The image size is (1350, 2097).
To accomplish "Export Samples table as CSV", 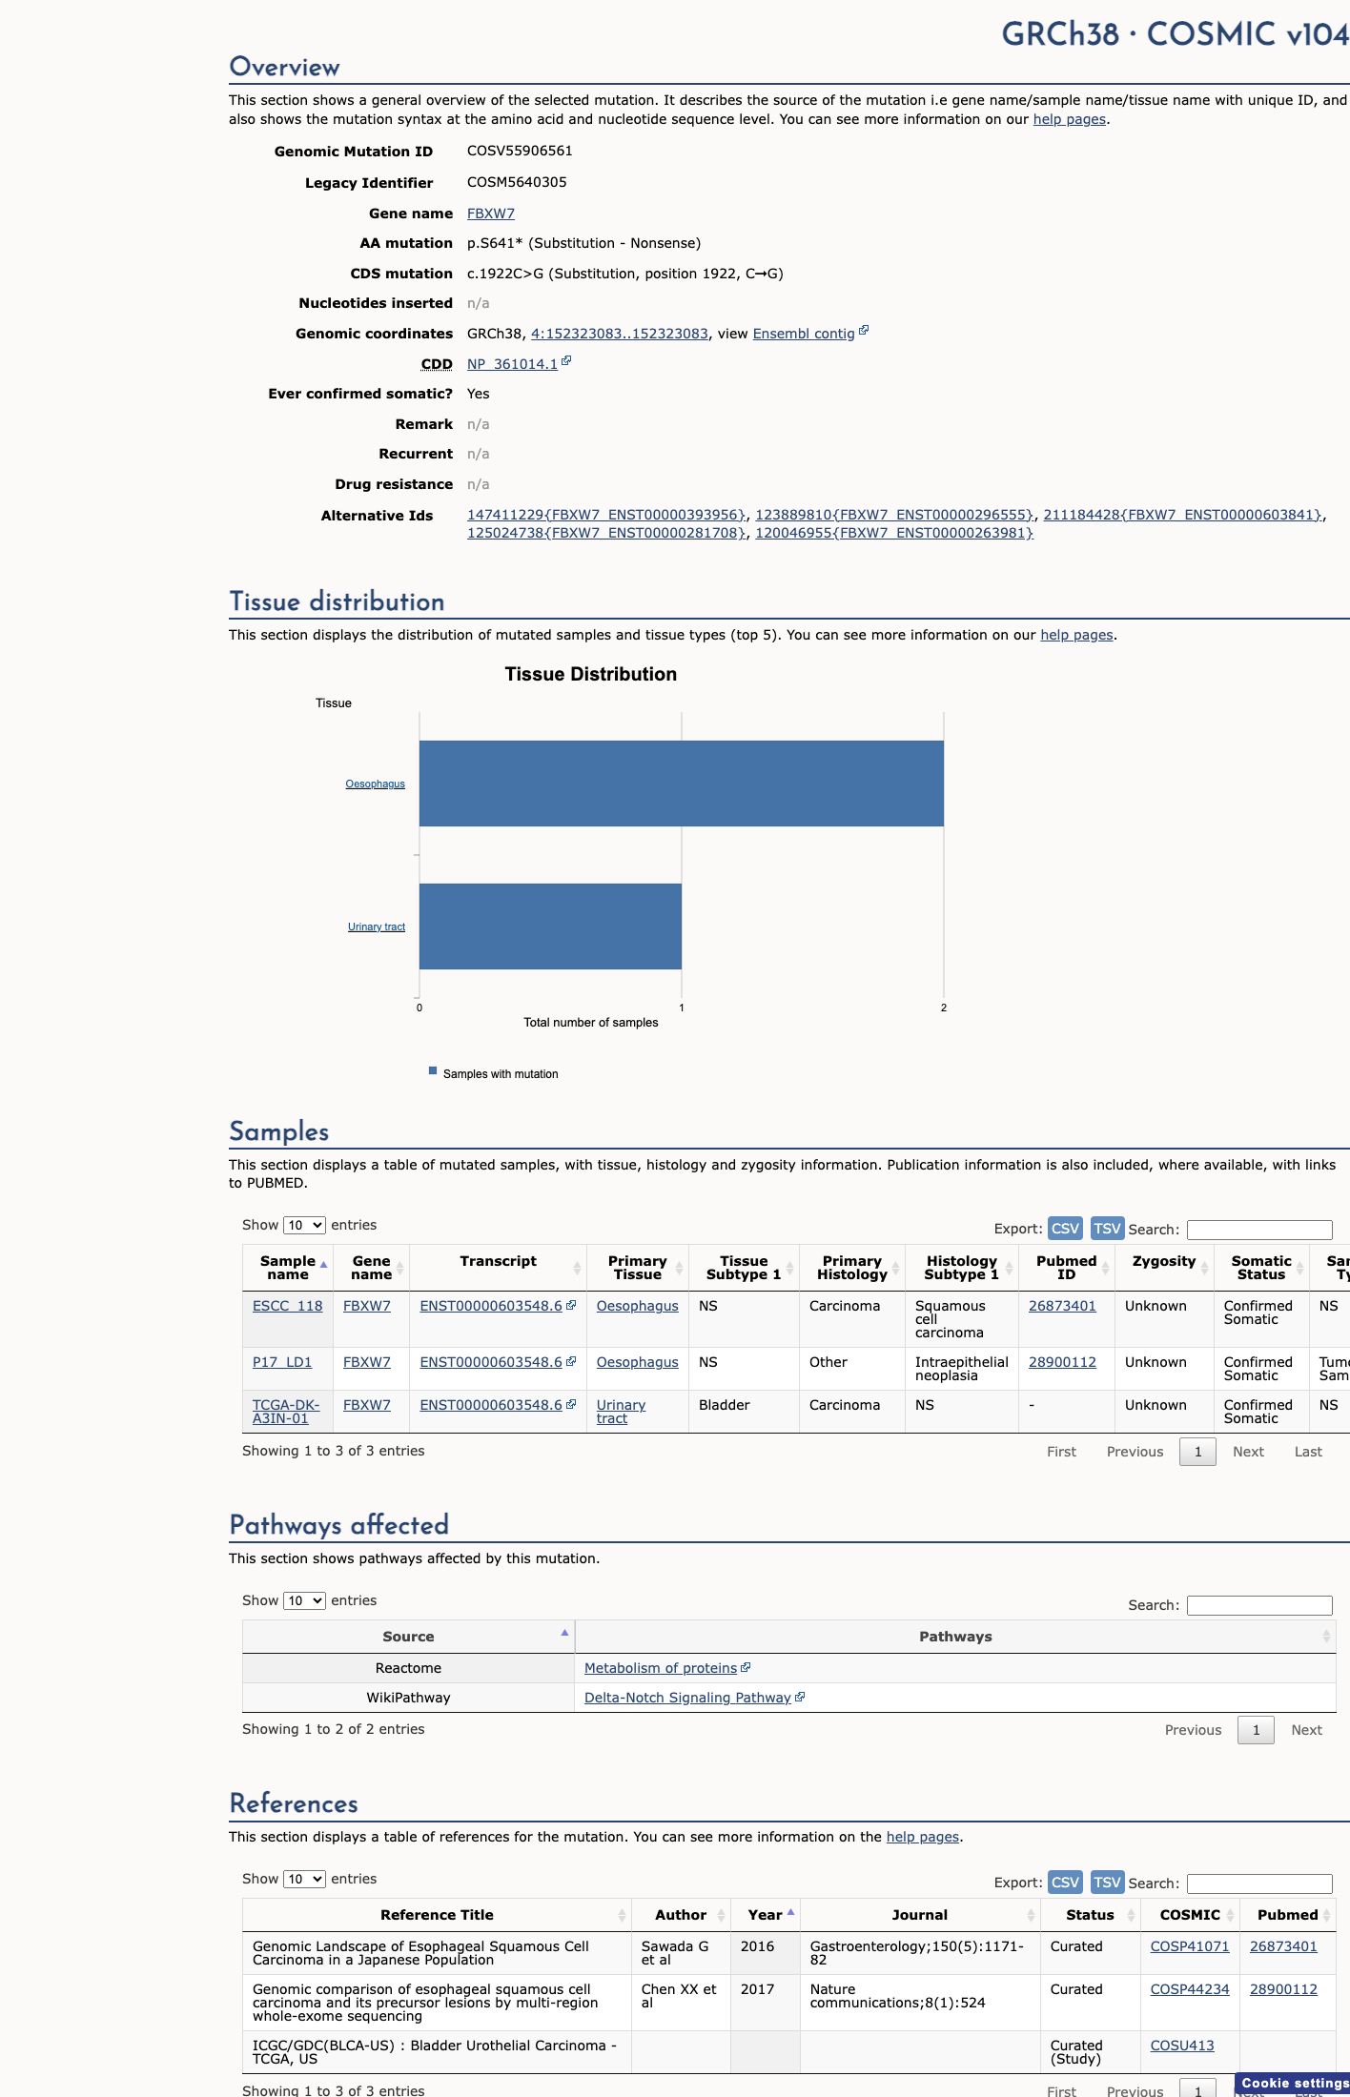I will (x=1065, y=1229).
